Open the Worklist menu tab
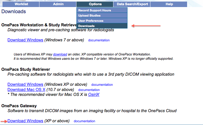203x125 pixels. [21, 4]
